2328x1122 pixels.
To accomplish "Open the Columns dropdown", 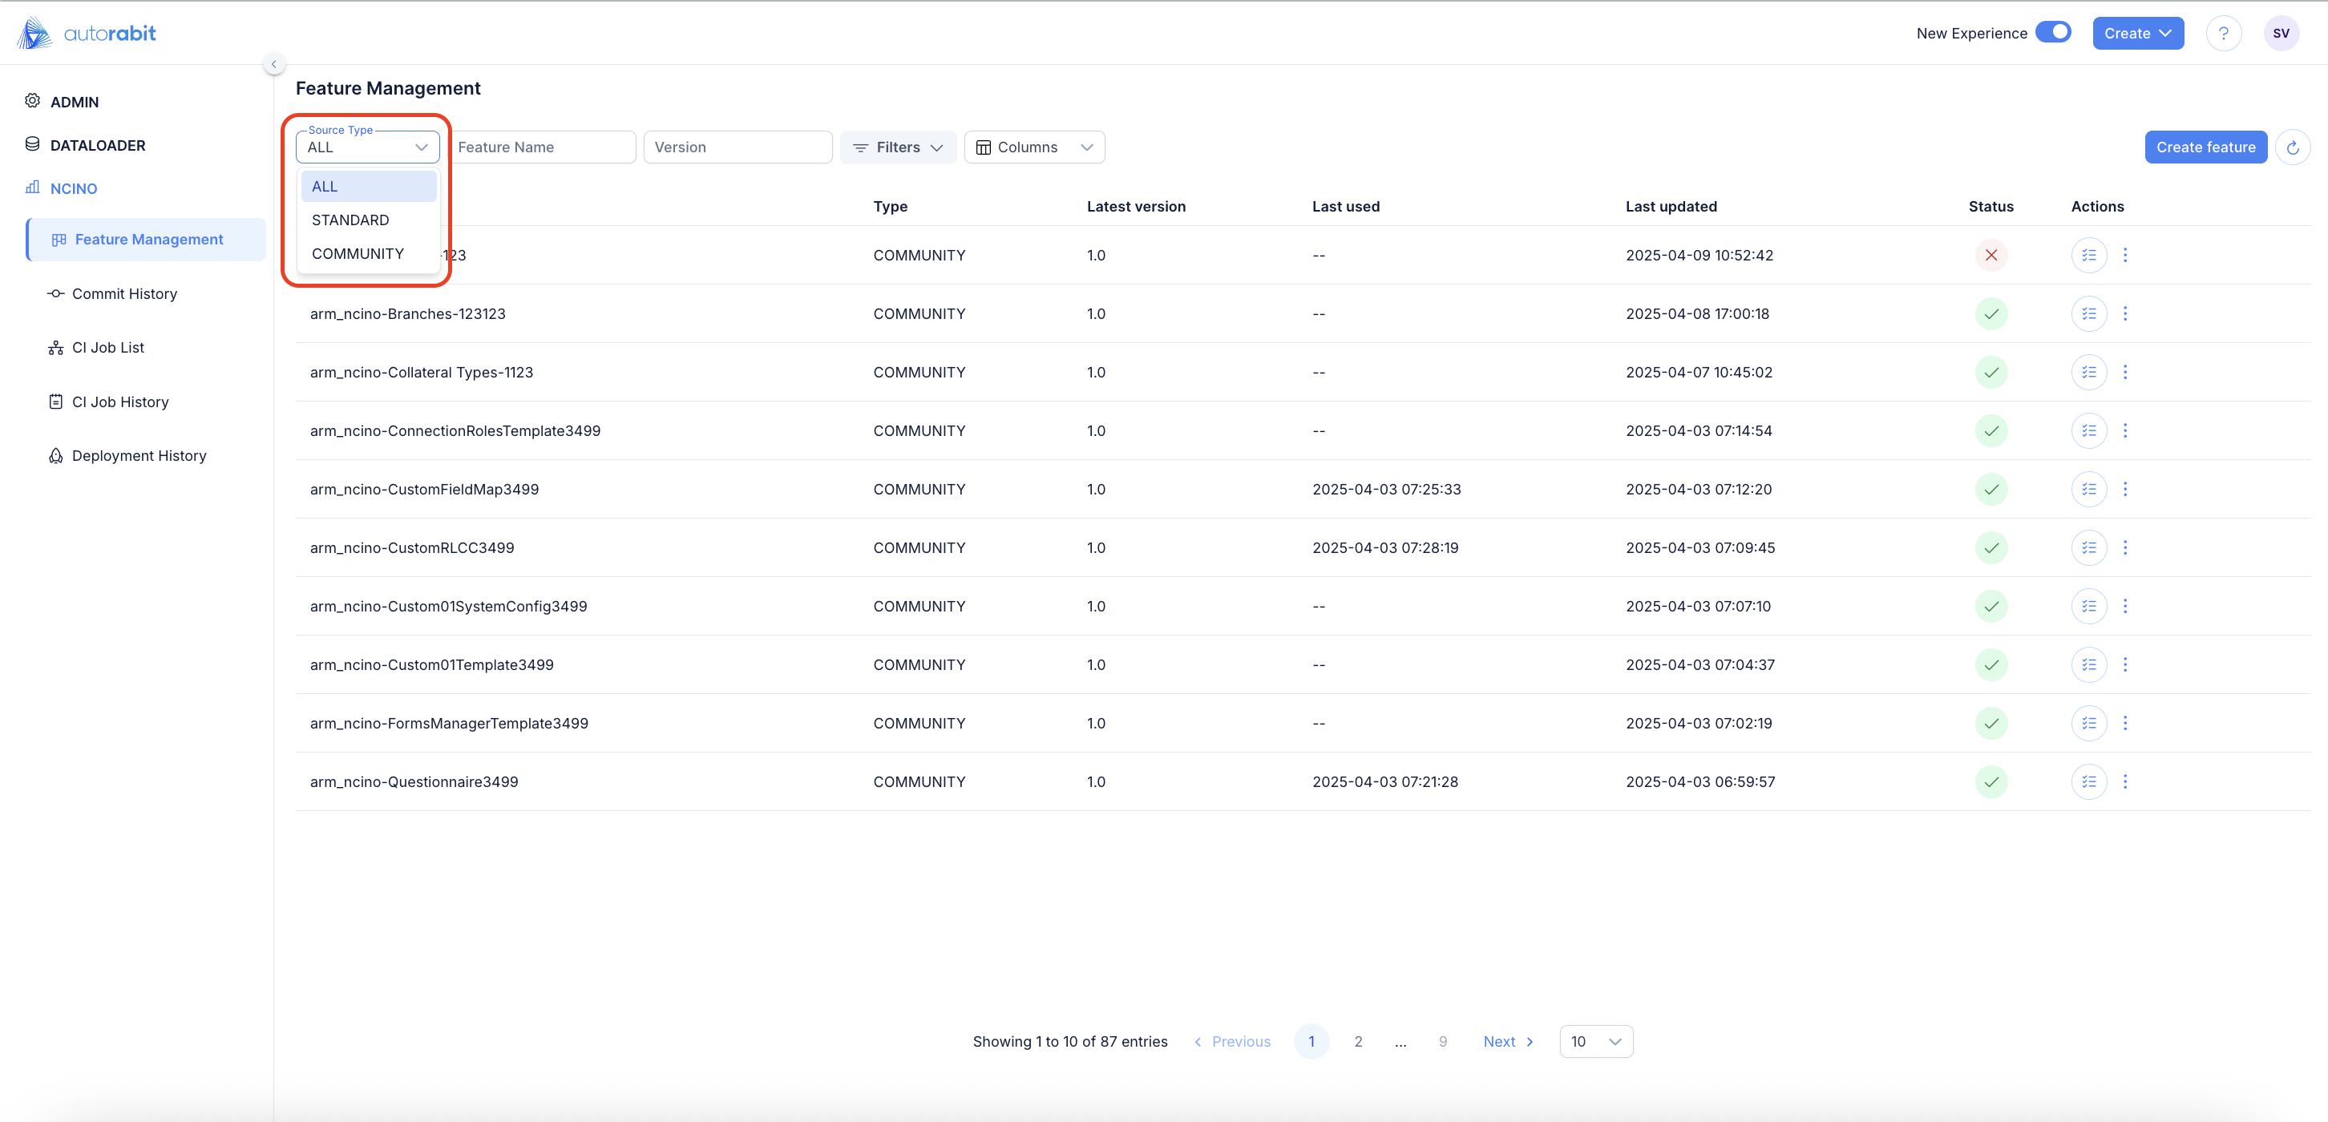I will pos(1034,147).
